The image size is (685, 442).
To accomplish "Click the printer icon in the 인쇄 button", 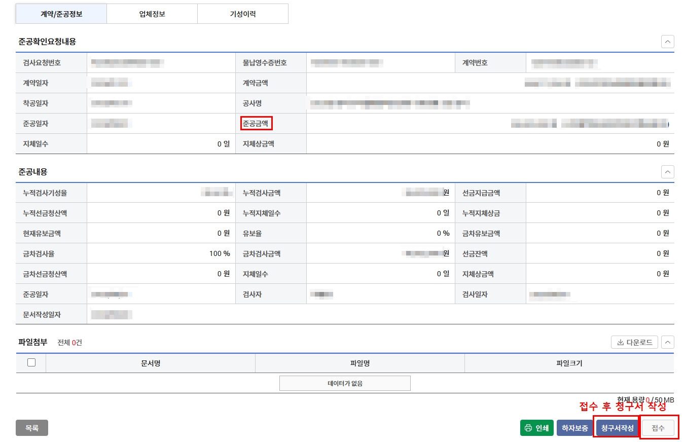I will point(528,427).
